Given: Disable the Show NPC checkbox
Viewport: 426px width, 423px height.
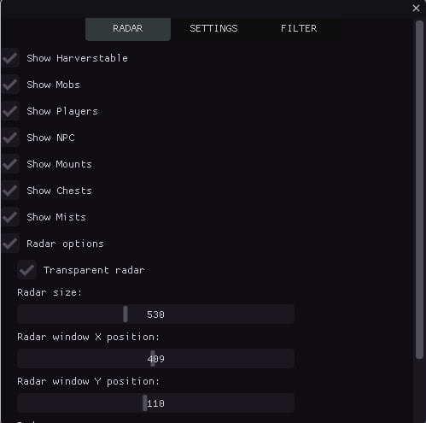Looking at the screenshot, I should (10, 138).
